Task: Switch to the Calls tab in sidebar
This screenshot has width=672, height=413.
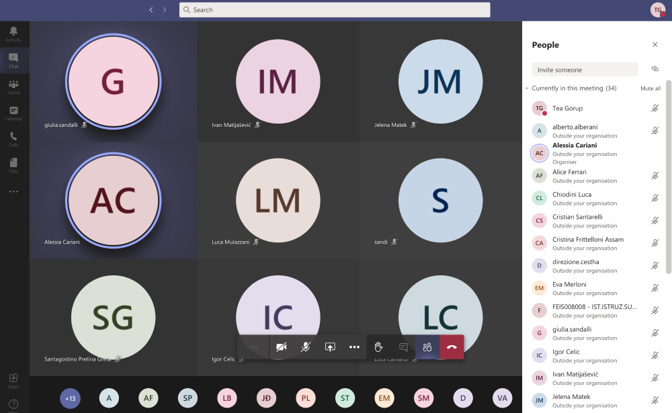Action: click(13, 139)
